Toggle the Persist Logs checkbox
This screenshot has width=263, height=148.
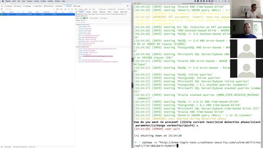pyautogui.click(x=102, y=9)
